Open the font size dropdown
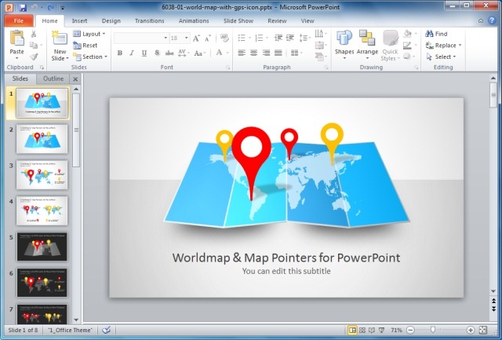Image resolution: width=502 pixels, height=340 pixels. coord(187,38)
